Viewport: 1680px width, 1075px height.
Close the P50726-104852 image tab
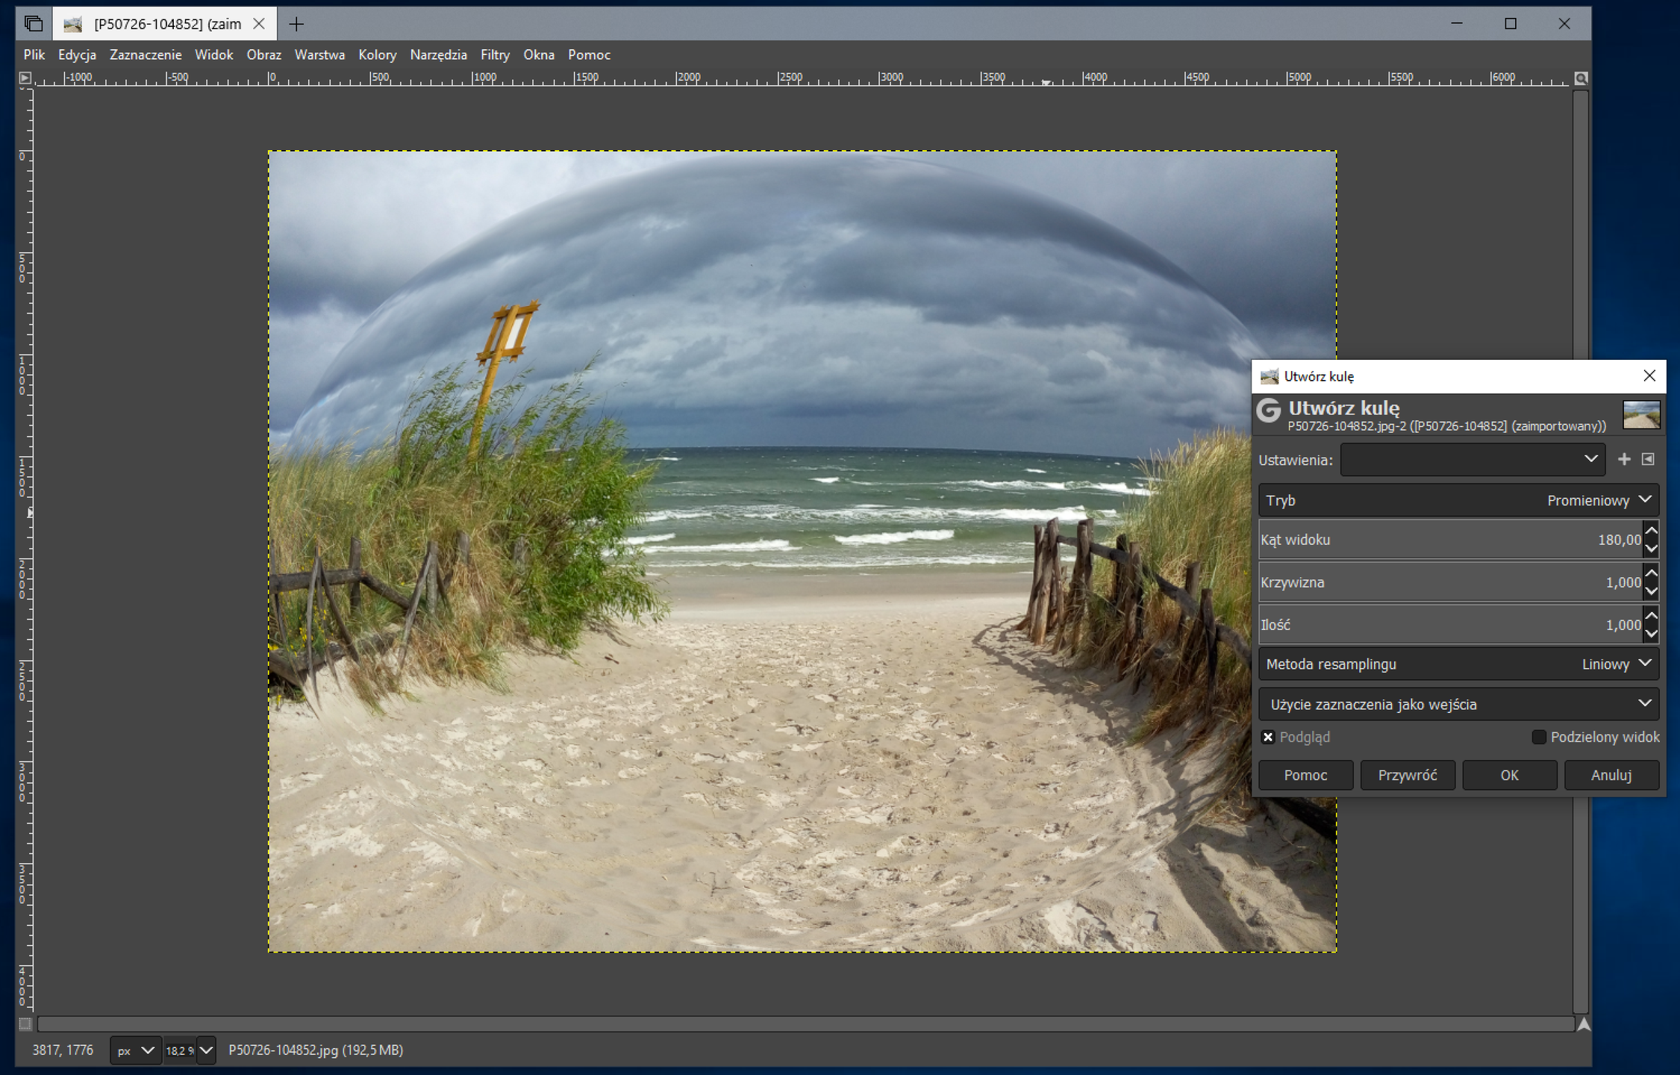point(259,24)
